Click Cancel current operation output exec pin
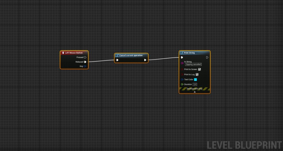Image resolution: width=283 pixels, height=151 pixels. pyautogui.click(x=145, y=60)
